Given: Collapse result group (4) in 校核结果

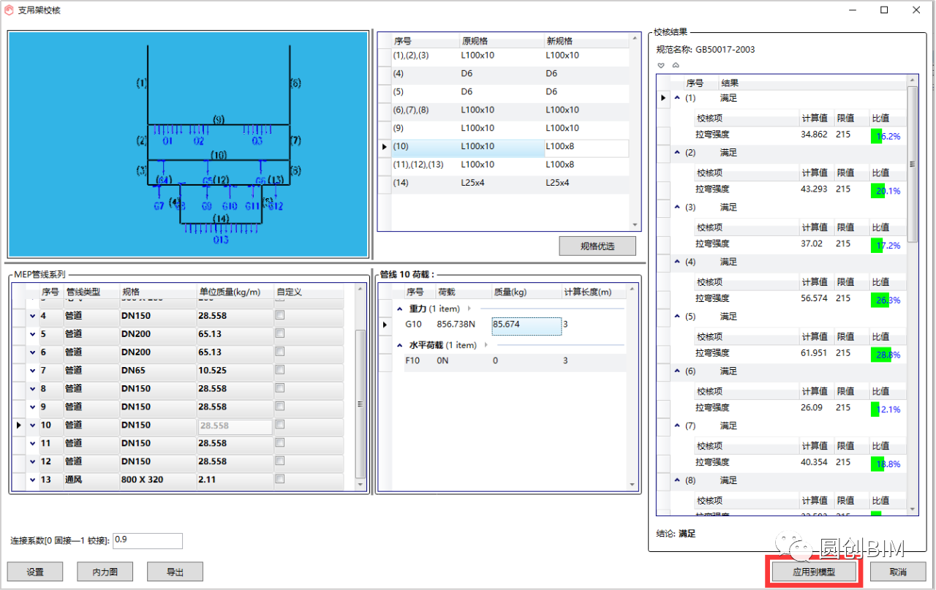Looking at the screenshot, I should pos(676,262).
